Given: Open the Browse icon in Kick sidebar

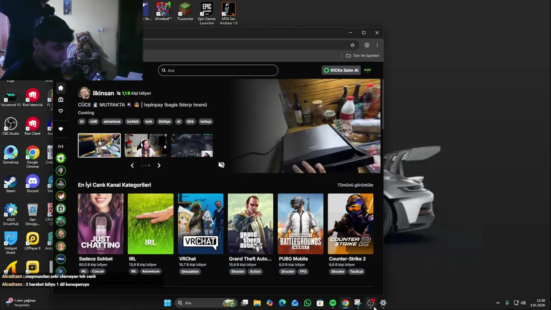Looking at the screenshot, I should pos(61,99).
